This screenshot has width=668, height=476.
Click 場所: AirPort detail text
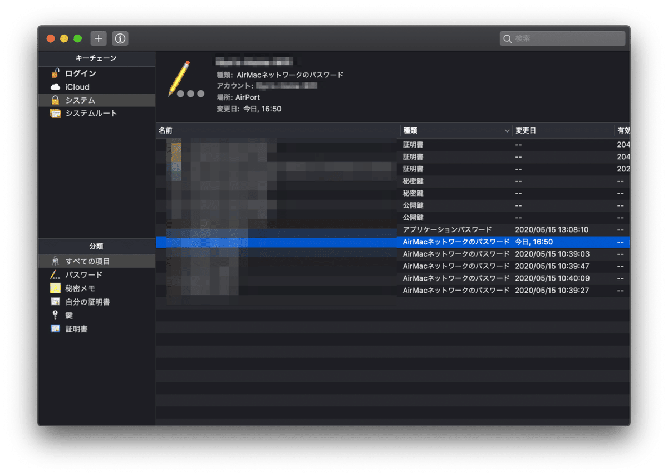tap(238, 97)
